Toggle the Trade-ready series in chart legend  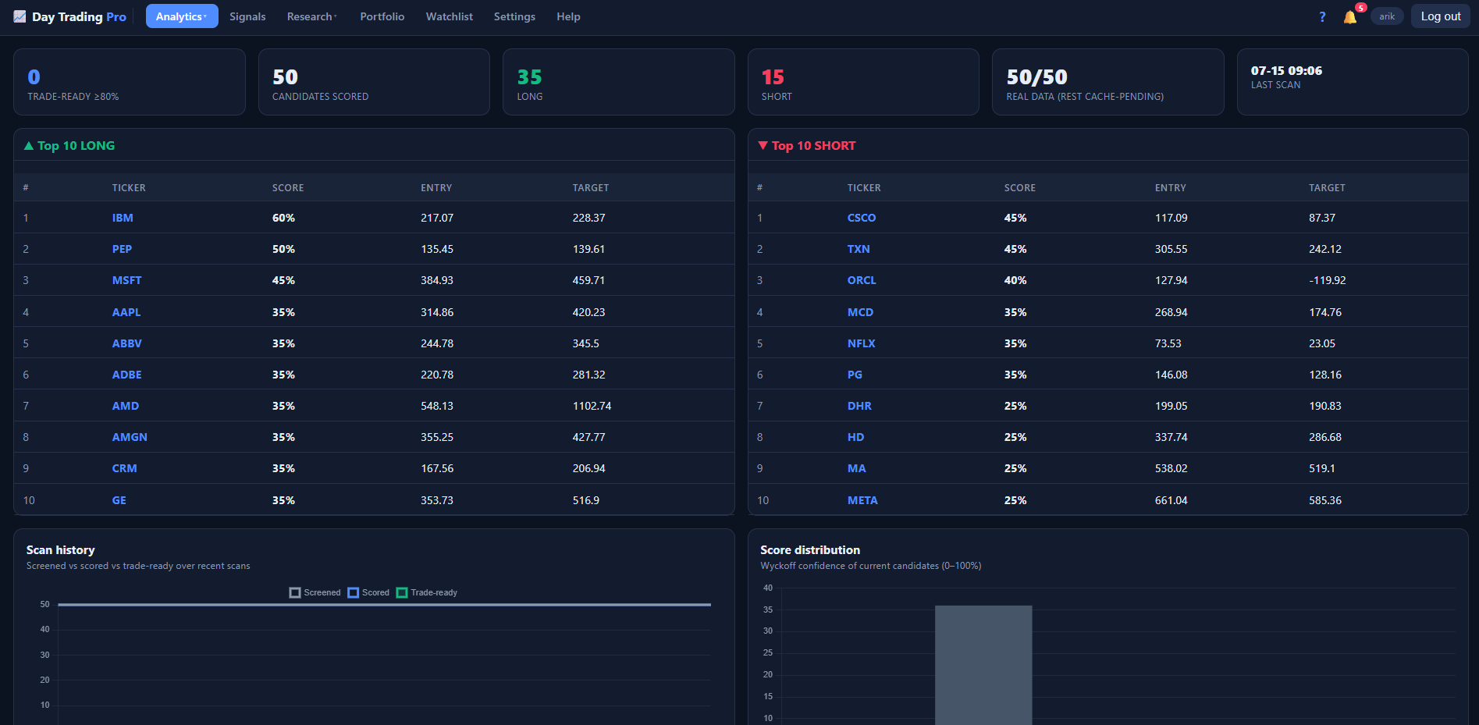[x=427, y=592]
